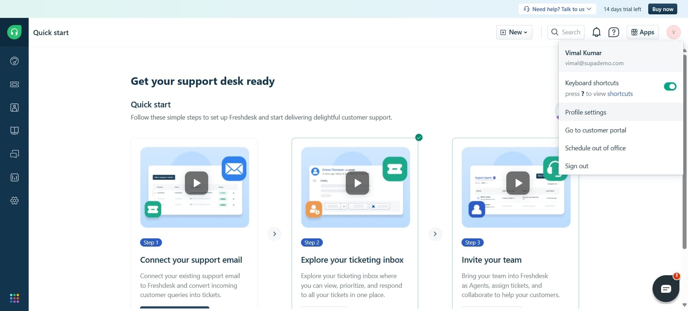Click the Vimal Kumar name
688x311 pixels.
click(x=583, y=53)
